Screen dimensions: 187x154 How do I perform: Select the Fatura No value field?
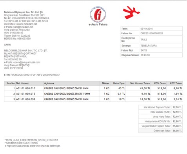click(161, 33)
